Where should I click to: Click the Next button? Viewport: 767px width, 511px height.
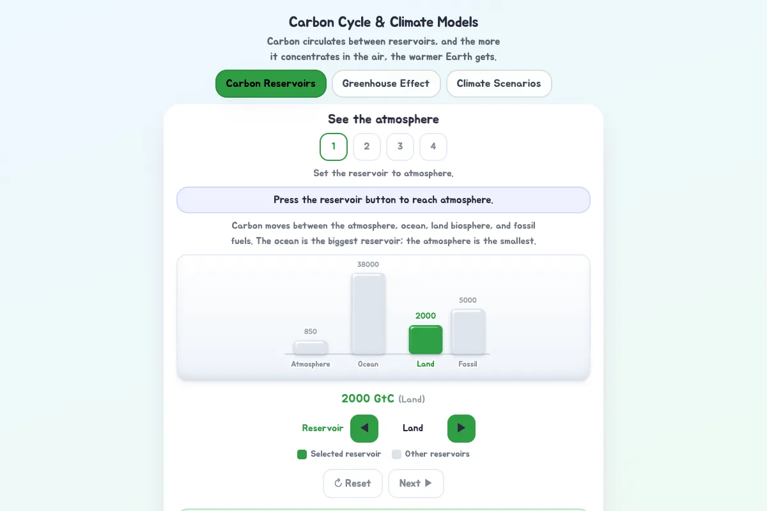416,484
